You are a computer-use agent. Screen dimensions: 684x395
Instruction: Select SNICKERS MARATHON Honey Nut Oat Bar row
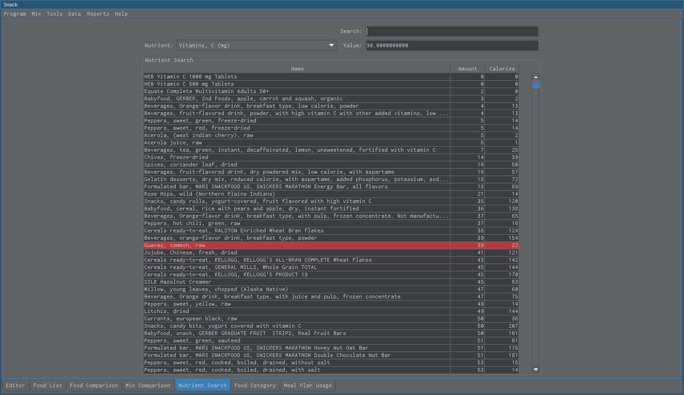[x=331, y=348]
